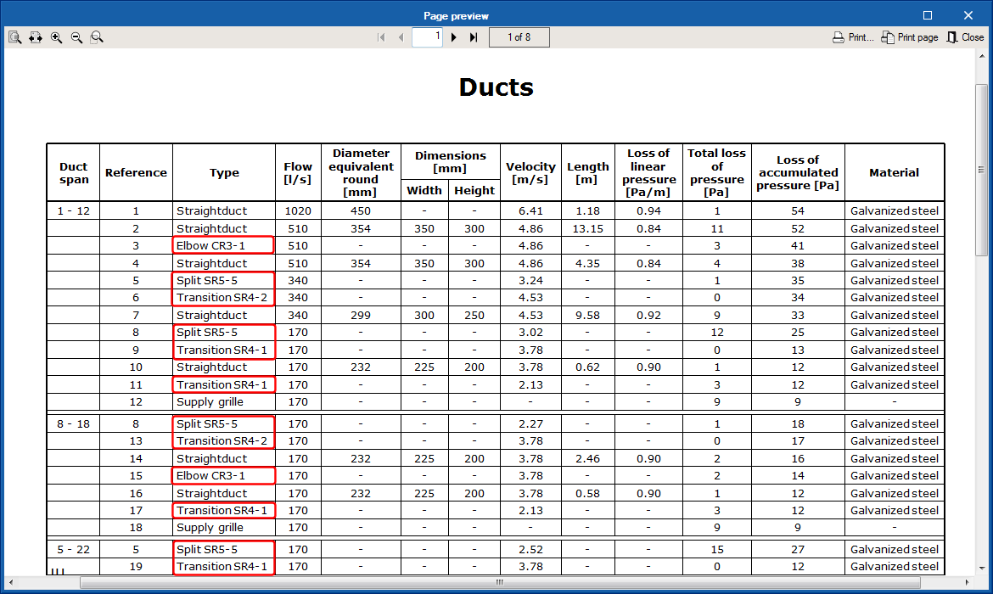Screen dimensions: 993x594
Task: Zoom out using the minus magnifier
Action: coord(76,36)
